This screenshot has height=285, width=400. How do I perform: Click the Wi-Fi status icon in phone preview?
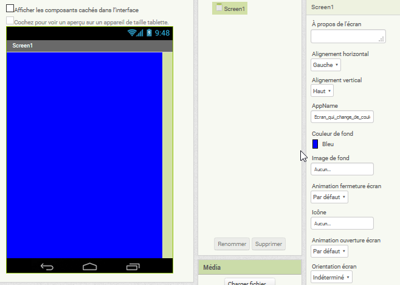tap(132, 33)
